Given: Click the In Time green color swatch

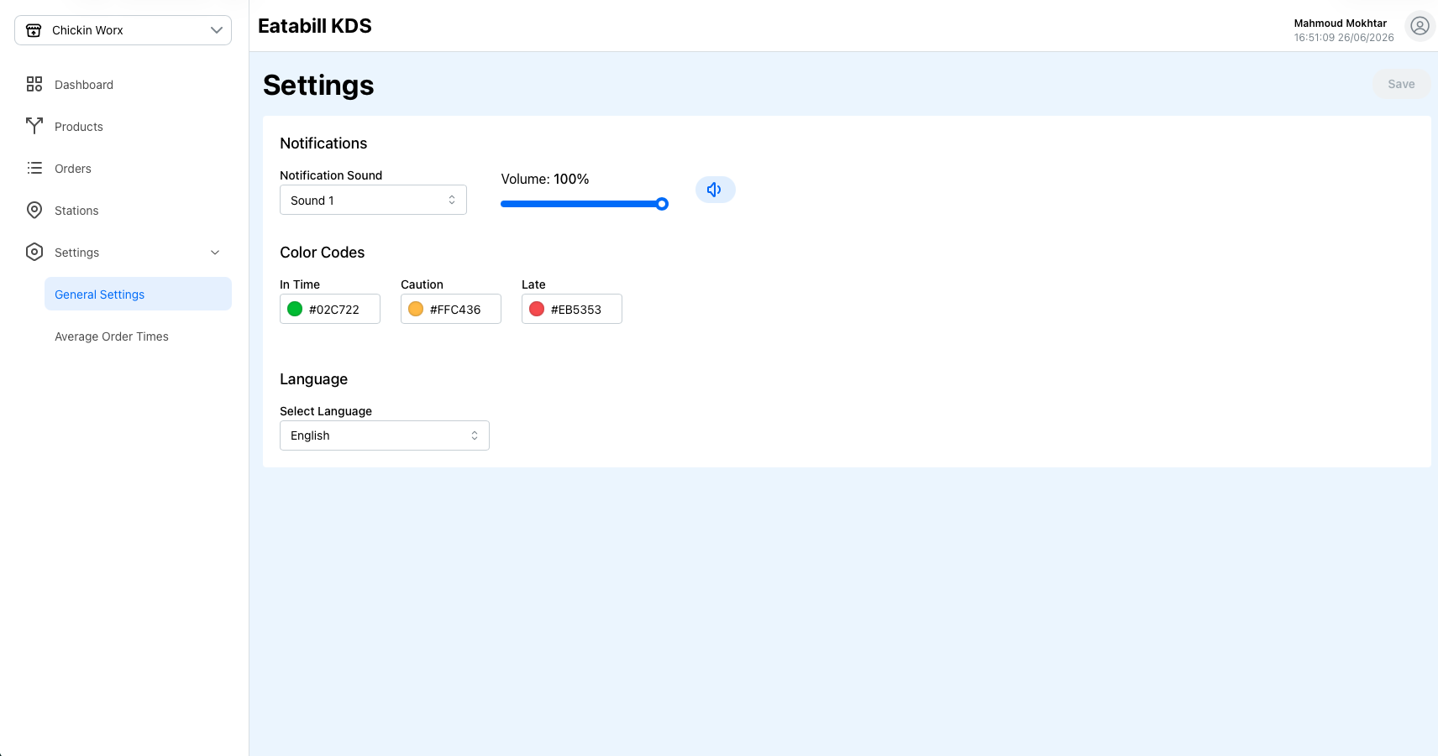Looking at the screenshot, I should pyautogui.click(x=295, y=309).
